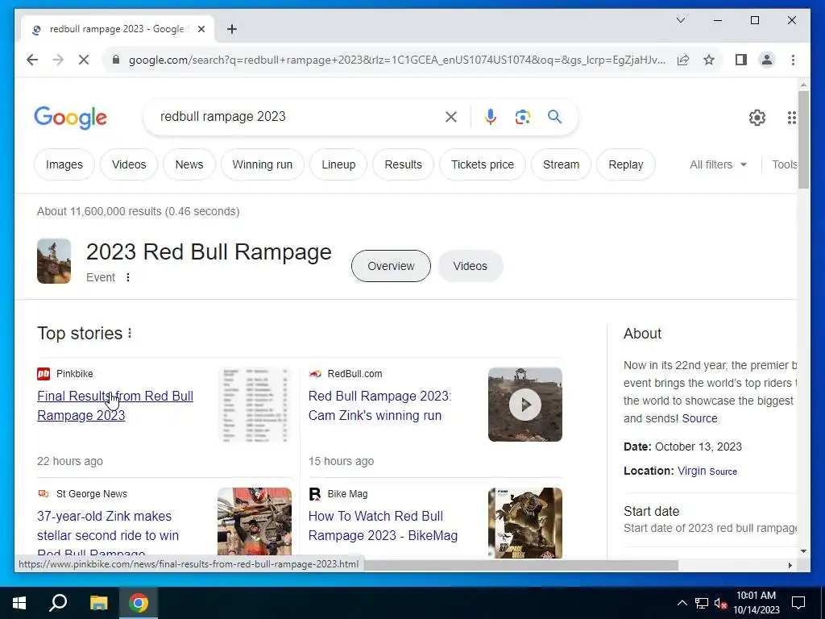Open the Windows Start menu
The image size is (825, 619).
[x=19, y=603]
